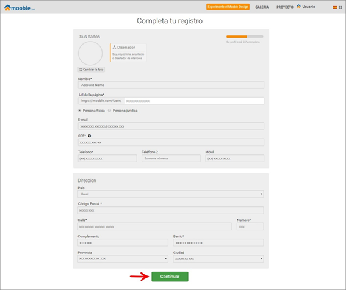
Task: Expand the Provincia dropdown
Action: pos(123,259)
